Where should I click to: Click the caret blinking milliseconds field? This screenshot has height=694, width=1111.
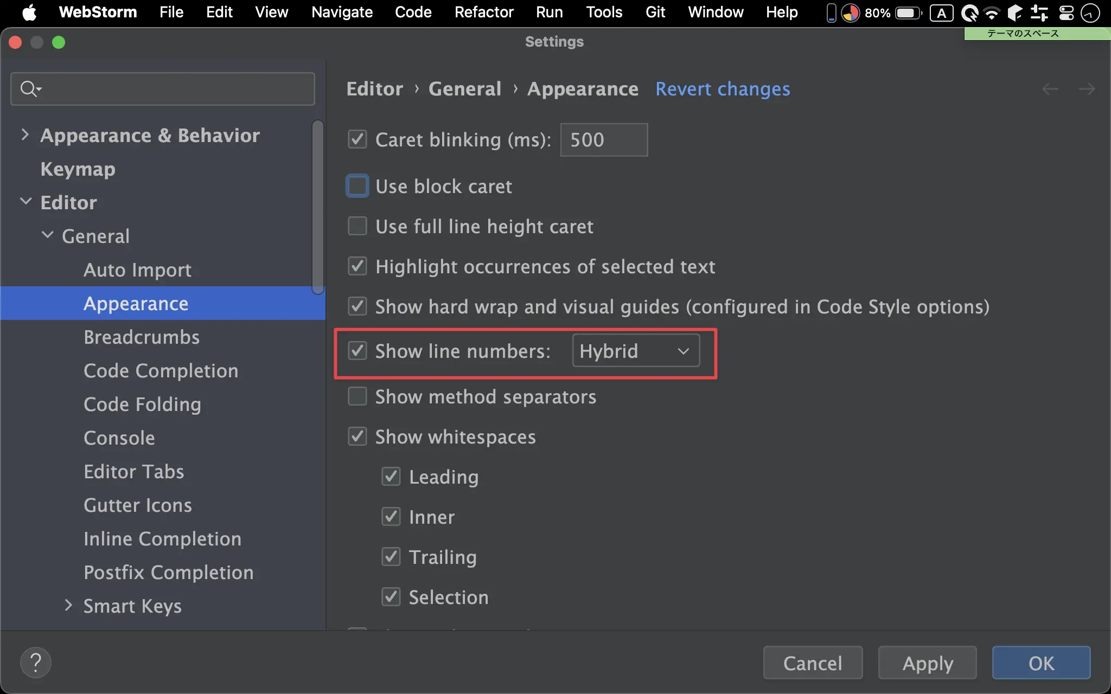click(x=603, y=140)
